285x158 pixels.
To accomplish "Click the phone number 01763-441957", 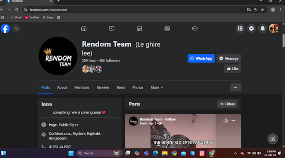I will pos(60,147).
